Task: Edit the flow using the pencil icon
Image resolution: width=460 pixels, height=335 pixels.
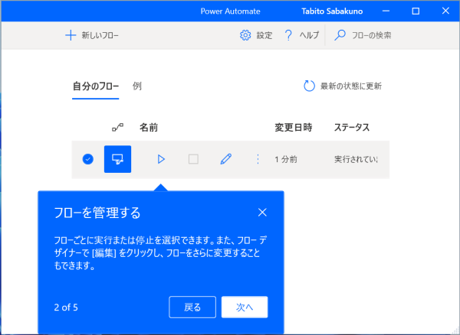Action: (225, 159)
